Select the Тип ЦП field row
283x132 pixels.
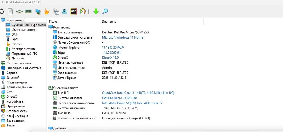(63, 93)
